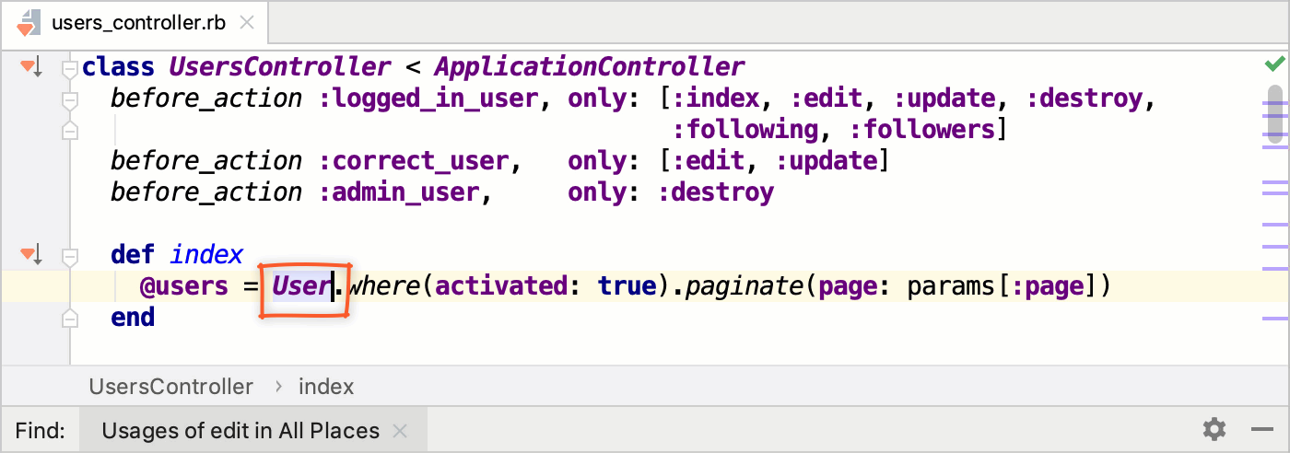The height and width of the screenshot is (453, 1290).
Task: Click the green inspection checkmark icon
Action: click(1275, 64)
